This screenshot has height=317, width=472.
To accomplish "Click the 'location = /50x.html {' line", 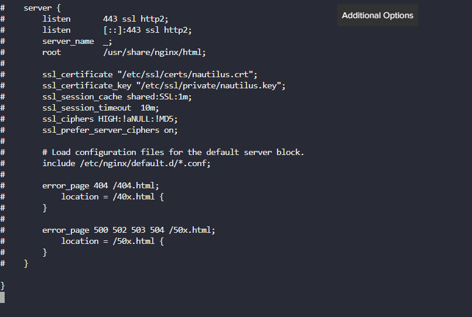I will click(112, 241).
